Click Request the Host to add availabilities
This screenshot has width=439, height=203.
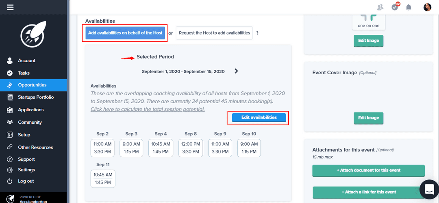(214, 33)
